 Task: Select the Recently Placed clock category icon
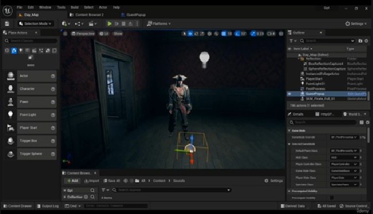point(7,50)
